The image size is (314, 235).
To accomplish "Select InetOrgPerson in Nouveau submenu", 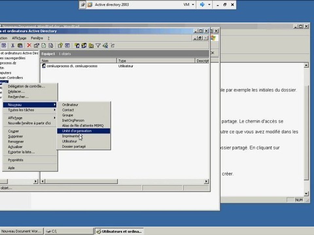I will pyautogui.click(x=84, y=120).
